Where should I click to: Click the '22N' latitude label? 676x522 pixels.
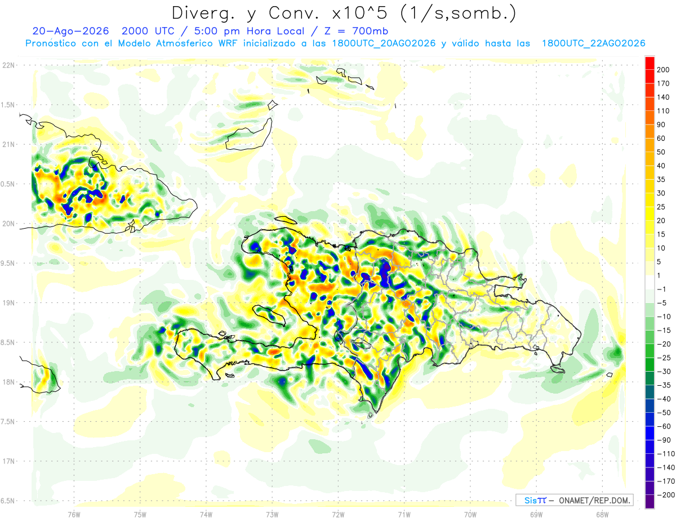(x=8, y=65)
